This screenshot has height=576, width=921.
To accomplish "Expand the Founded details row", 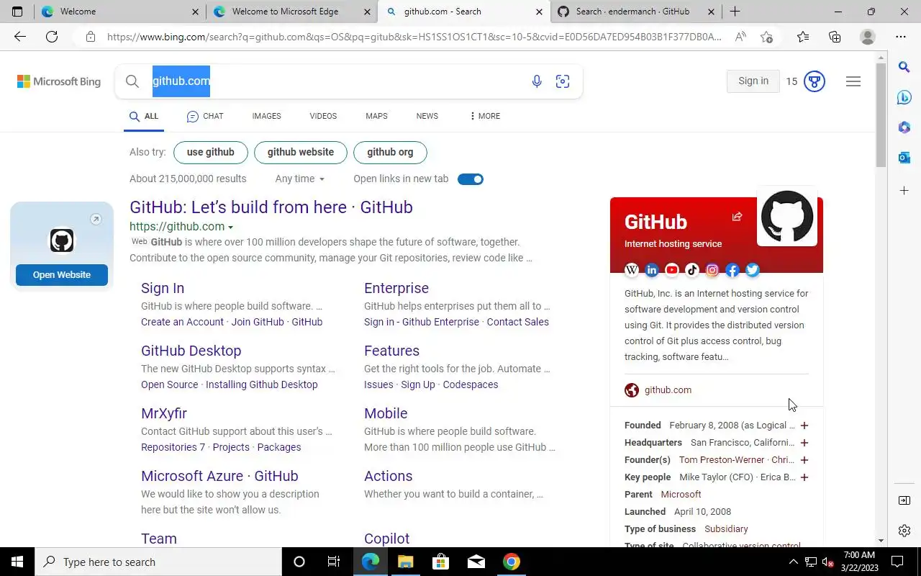I will click(804, 426).
